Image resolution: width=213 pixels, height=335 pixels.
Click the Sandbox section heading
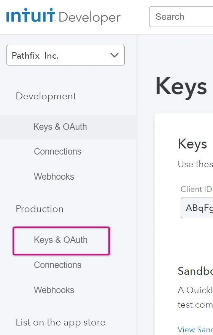click(195, 271)
